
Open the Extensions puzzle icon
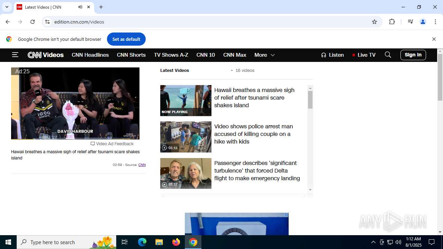click(392, 22)
